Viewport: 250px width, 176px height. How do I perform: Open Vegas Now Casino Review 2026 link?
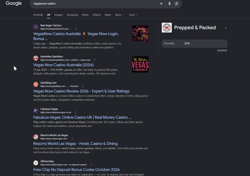click(x=81, y=91)
